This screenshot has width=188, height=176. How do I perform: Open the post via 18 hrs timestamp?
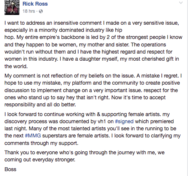[x=29, y=11]
